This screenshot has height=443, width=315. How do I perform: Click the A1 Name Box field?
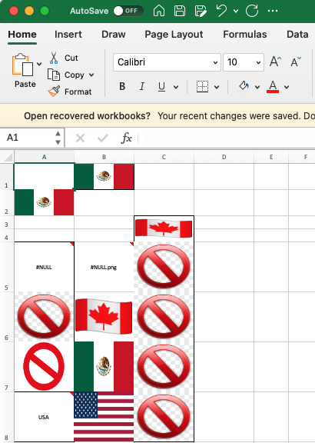pyautogui.click(x=30, y=138)
